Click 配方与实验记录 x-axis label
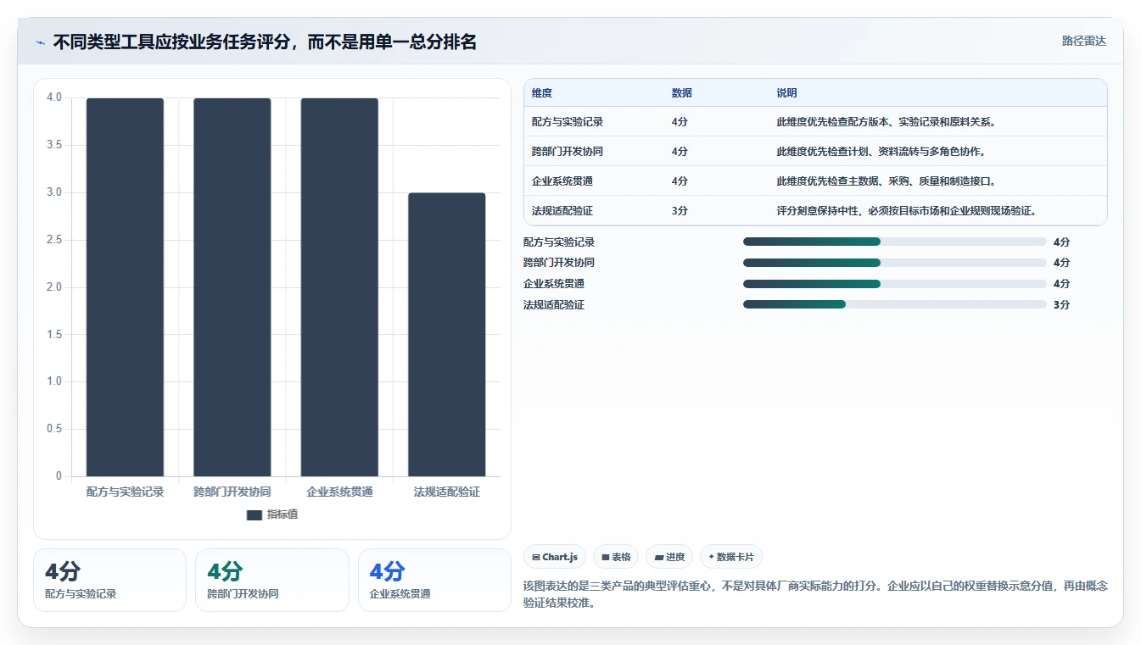The width and height of the screenshot is (1141, 645). pyautogui.click(x=125, y=492)
